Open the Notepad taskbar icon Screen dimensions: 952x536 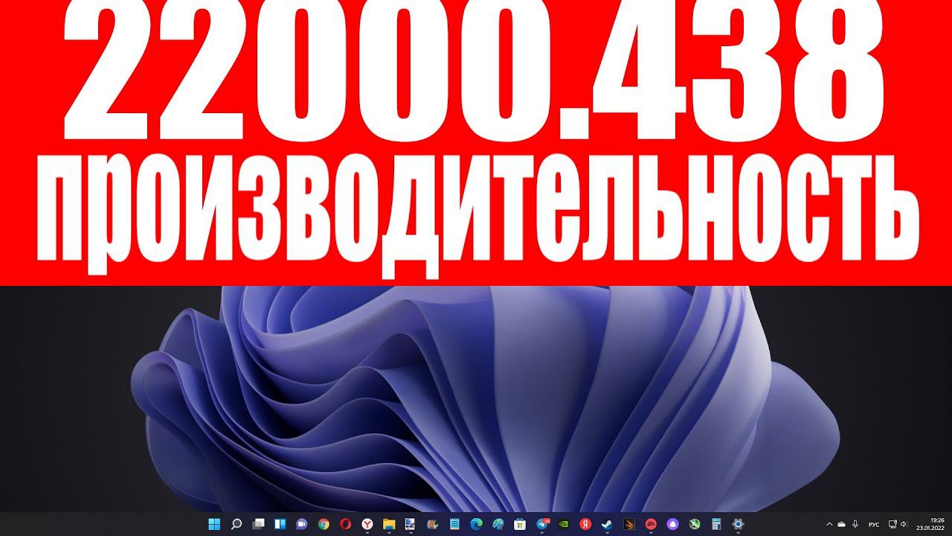coord(455,523)
